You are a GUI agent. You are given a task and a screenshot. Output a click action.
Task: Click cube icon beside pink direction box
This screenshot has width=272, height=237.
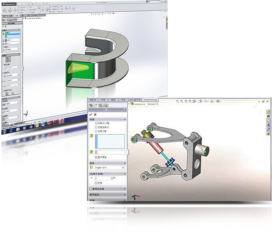click(92, 152)
